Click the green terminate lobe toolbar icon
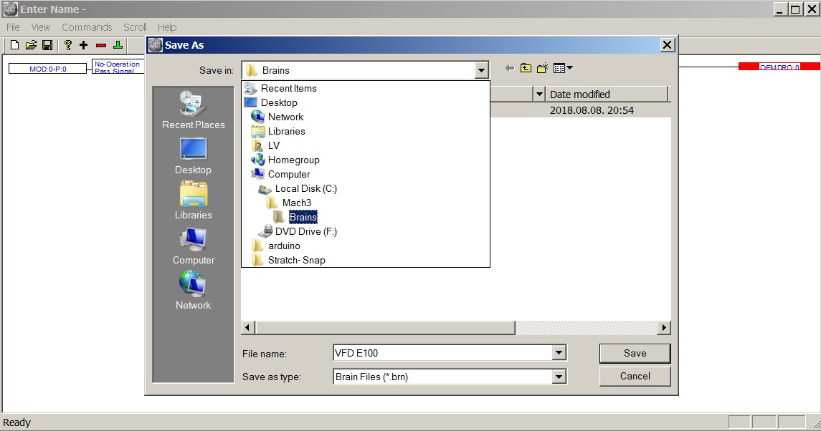 click(118, 46)
